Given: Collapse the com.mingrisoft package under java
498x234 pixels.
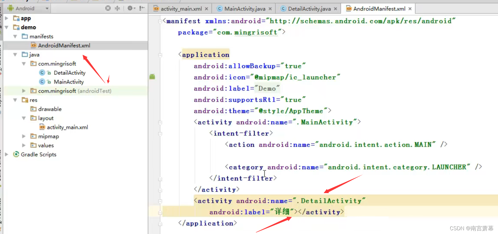Looking at the screenshot, I should (x=24, y=64).
